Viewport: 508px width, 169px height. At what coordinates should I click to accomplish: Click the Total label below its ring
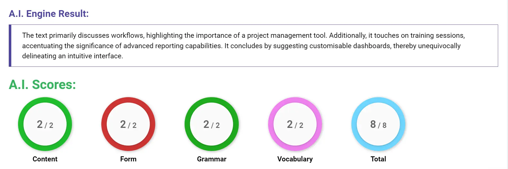[378, 159]
